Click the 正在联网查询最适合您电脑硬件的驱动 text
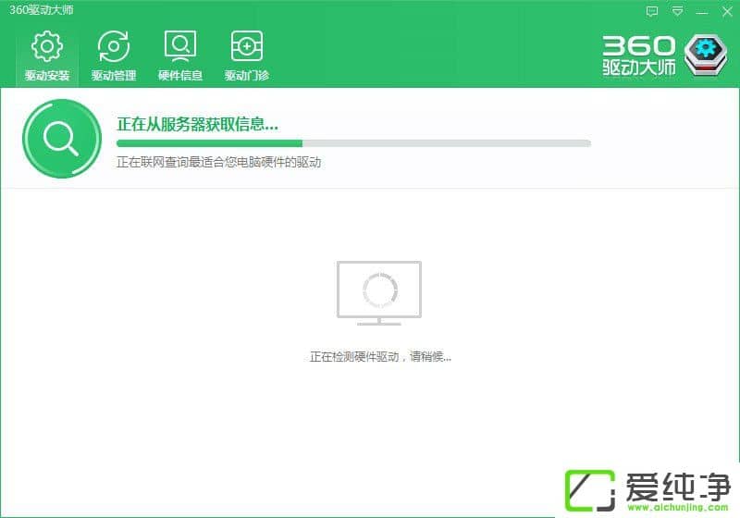This screenshot has width=740, height=518. click(x=218, y=162)
